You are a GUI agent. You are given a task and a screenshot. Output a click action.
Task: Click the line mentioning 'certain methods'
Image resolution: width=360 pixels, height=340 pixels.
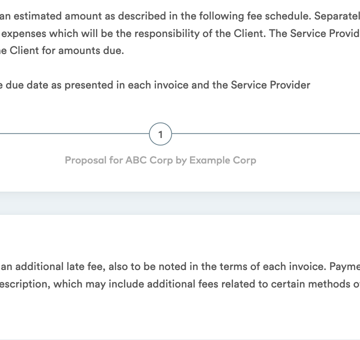pyautogui.click(x=180, y=284)
